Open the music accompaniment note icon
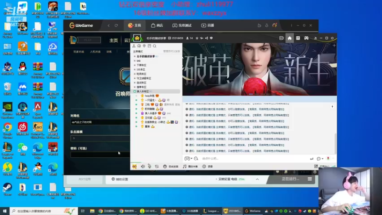The height and width of the screenshot is (215, 382). [x=184, y=166]
